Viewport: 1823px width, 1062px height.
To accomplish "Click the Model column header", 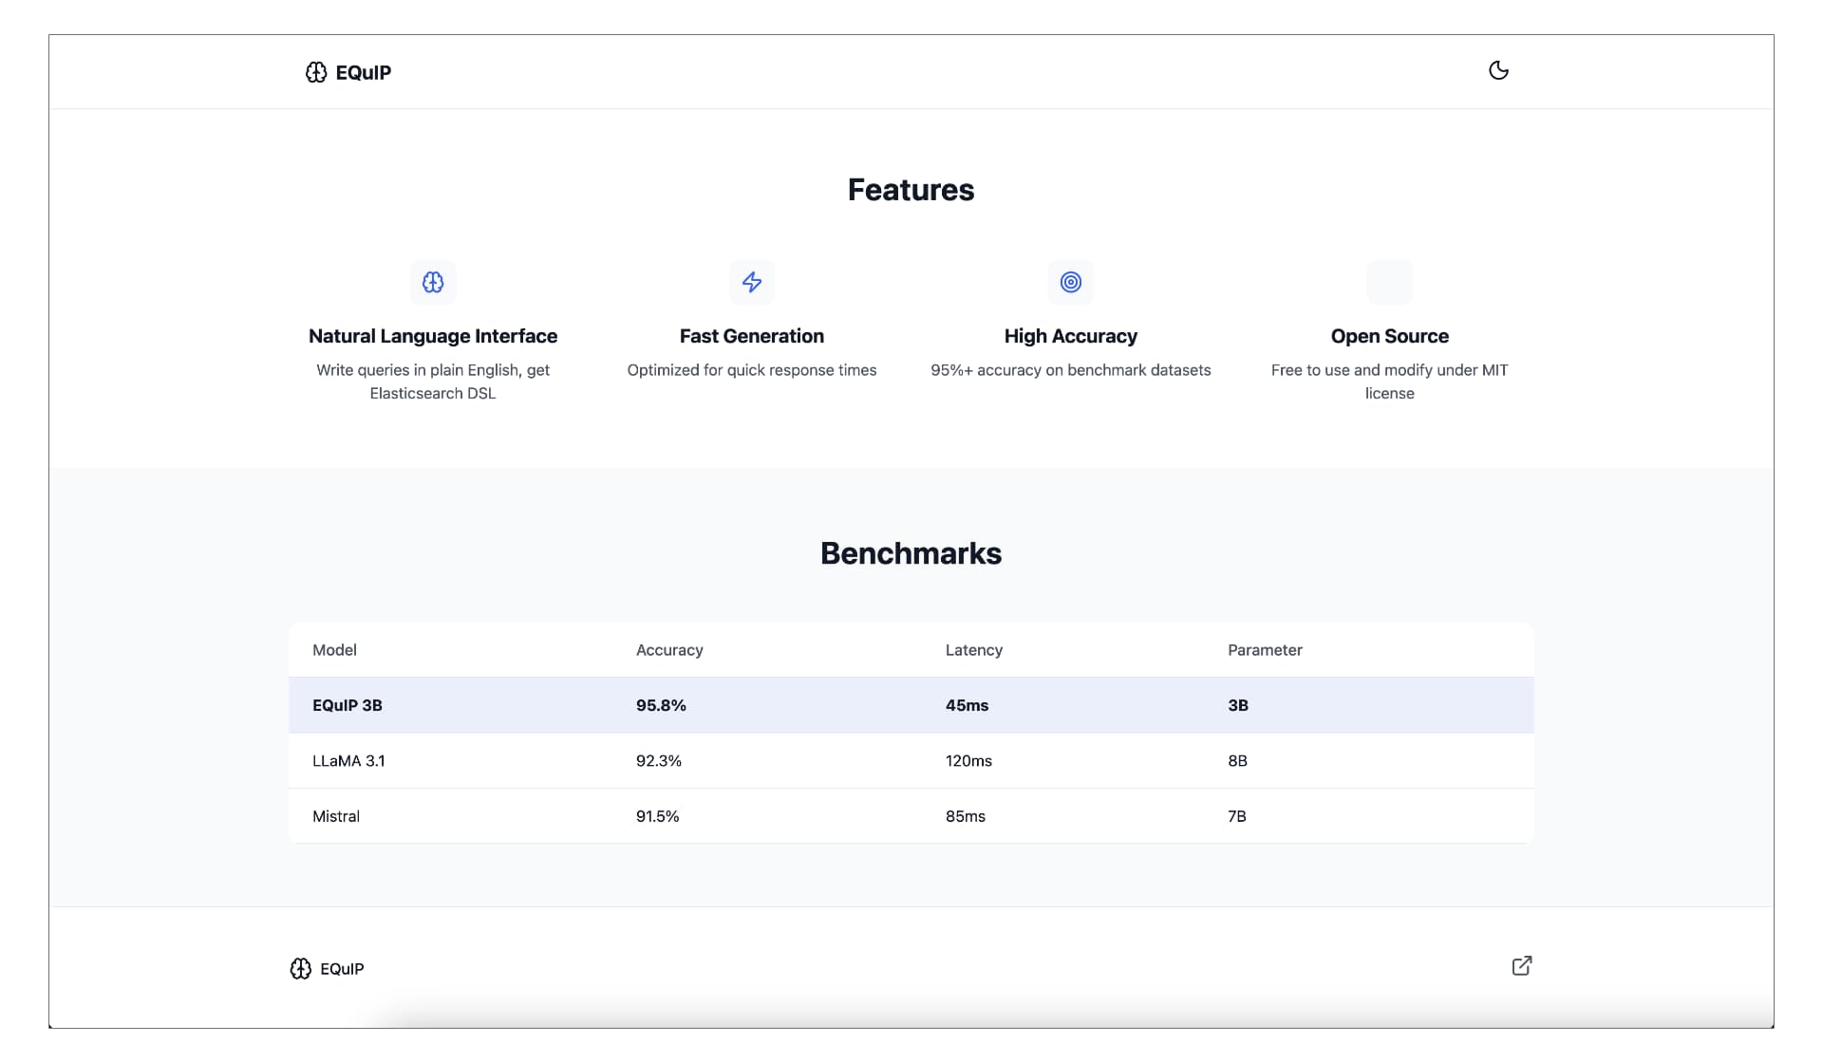I will coord(334,650).
